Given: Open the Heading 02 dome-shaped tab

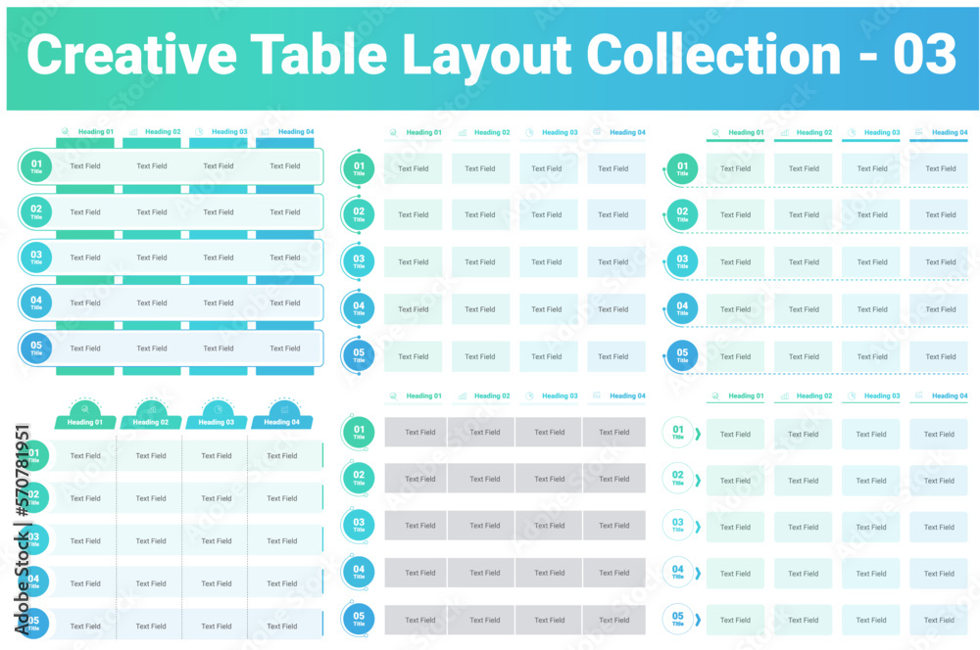Looking at the screenshot, I should pos(151,415).
